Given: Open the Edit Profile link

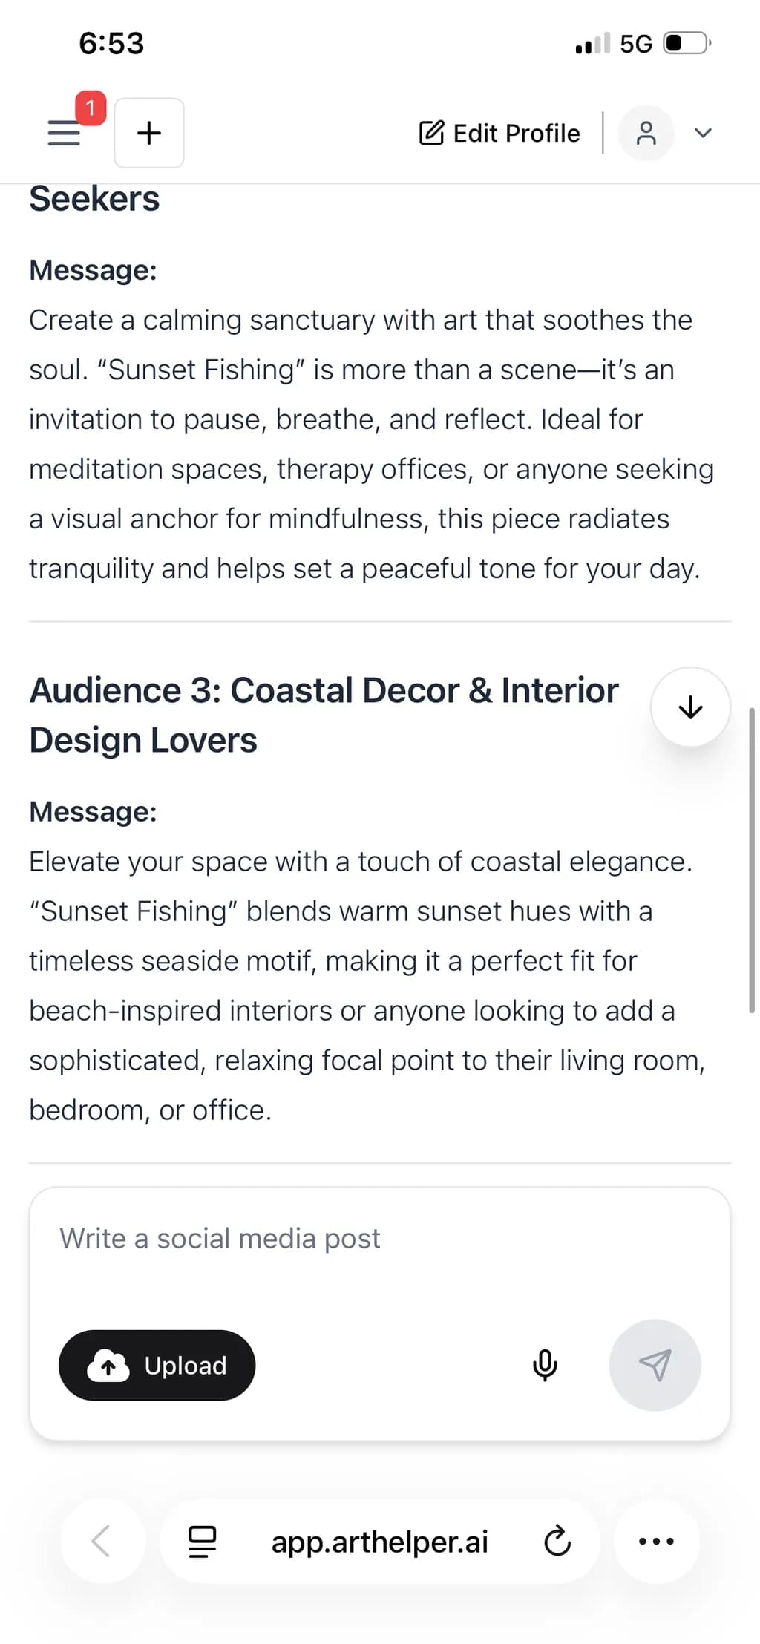Looking at the screenshot, I should [x=500, y=133].
